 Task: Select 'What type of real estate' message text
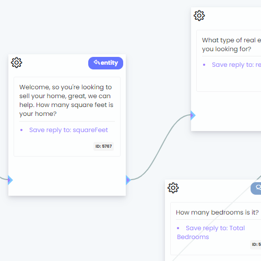coord(231,44)
